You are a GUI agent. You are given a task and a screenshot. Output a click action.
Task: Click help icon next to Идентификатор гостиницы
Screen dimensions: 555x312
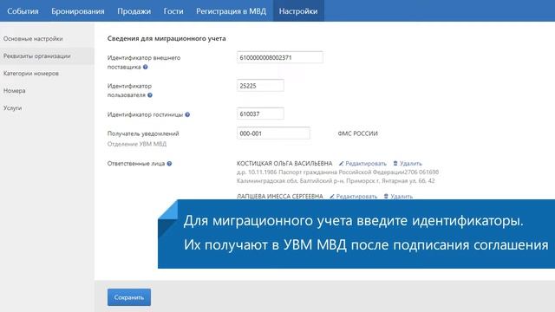click(x=187, y=114)
